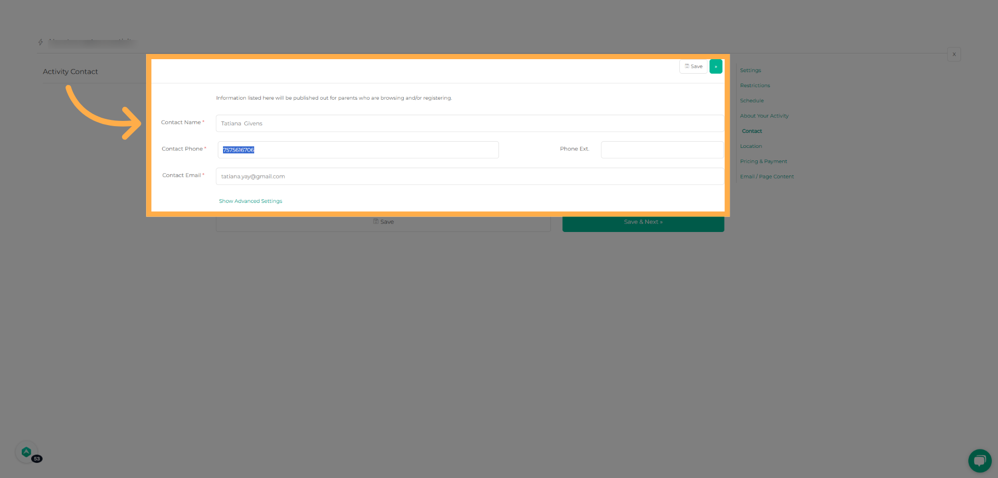Open the Restrictions section

click(x=755, y=85)
